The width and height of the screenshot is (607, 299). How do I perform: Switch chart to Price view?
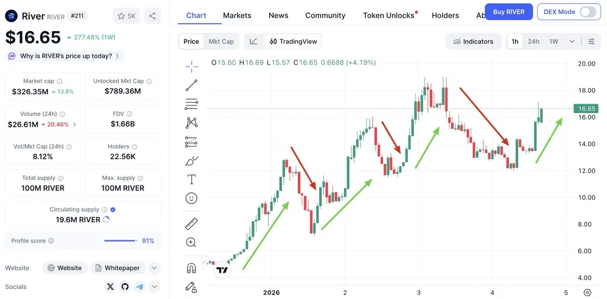(191, 41)
